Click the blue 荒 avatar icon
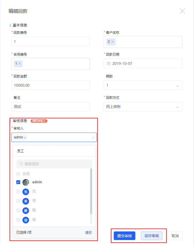 [x=26, y=192]
